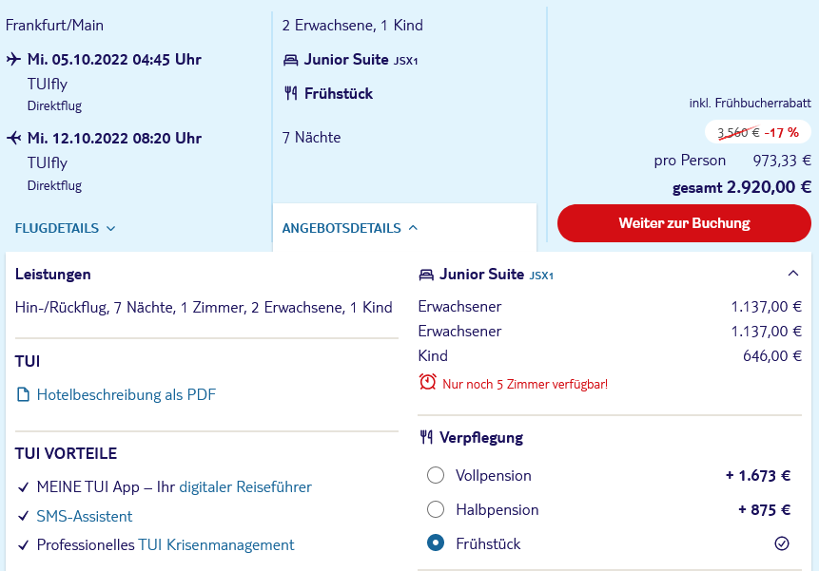
Task: Click the bed icon beside Junior Suite summary
Action: tap(290, 60)
